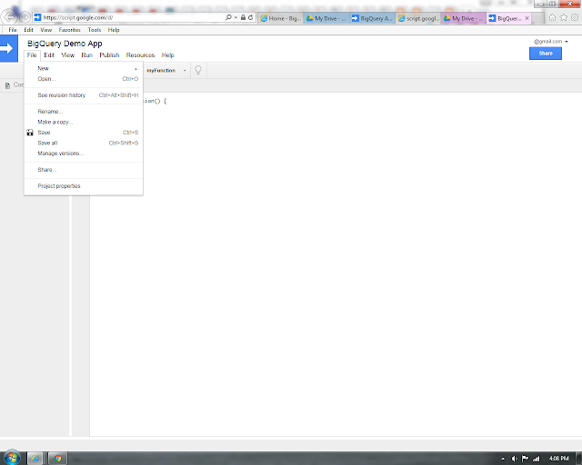Close the script editor File menu
The width and height of the screenshot is (582, 465).
coord(32,55)
